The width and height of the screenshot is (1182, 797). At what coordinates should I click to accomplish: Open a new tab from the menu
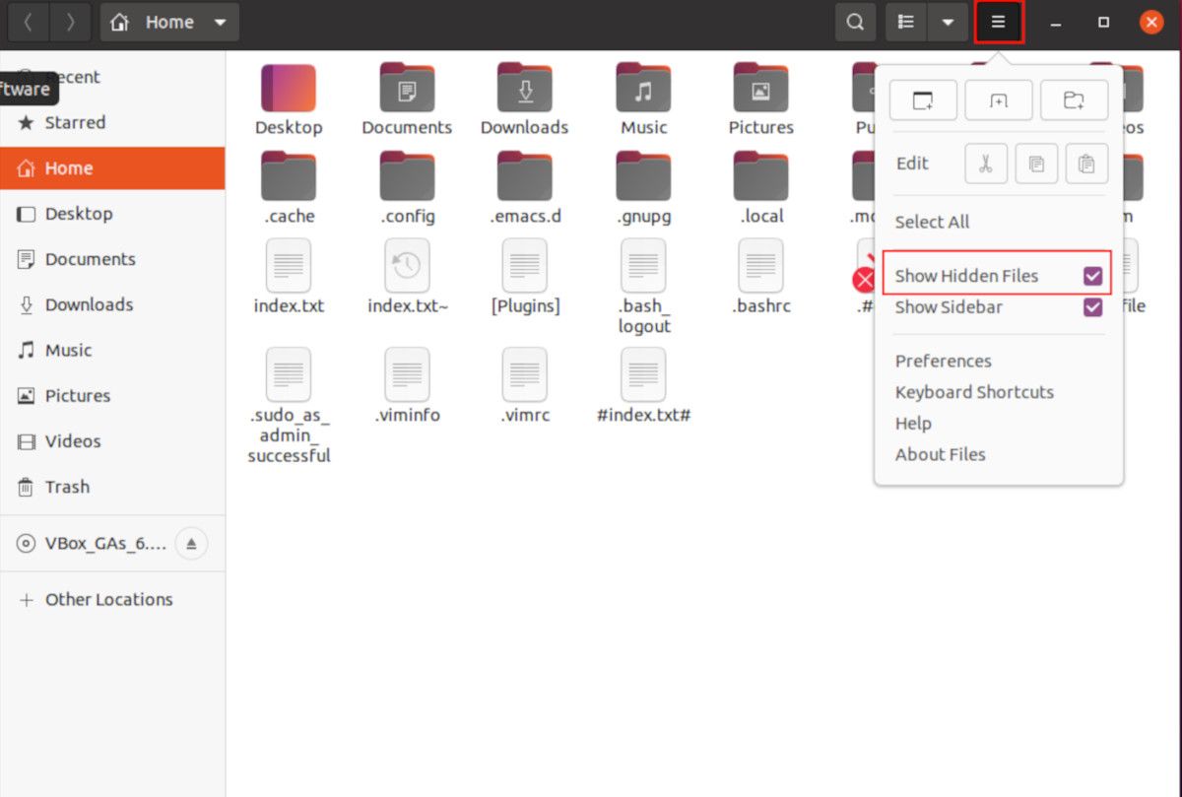pyautogui.click(x=999, y=100)
